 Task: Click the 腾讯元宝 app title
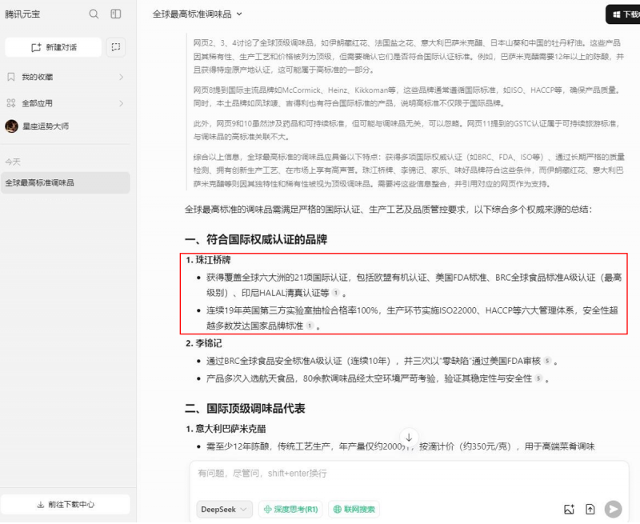[22, 14]
